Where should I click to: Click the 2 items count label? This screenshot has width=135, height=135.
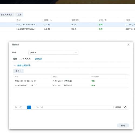coord(117,107)
